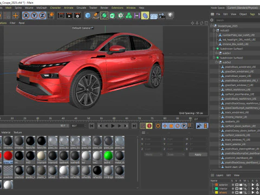
Task: Toggle the Y axis lock
Action: pos(34,16)
